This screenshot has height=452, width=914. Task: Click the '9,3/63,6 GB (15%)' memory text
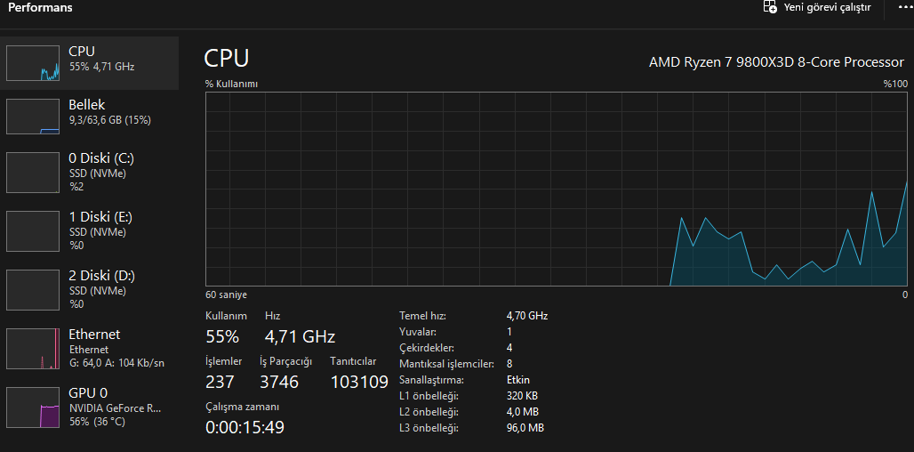pos(110,120)
